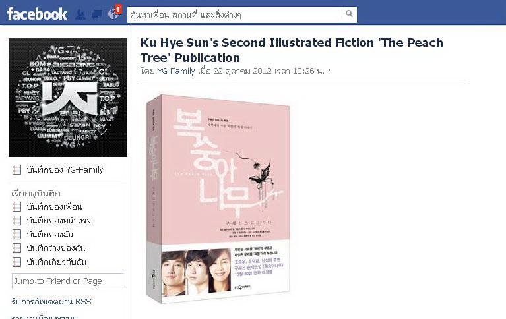Click the note icon beside บันทึกของเพื่อน
The image size is (506, 319).
(x=16, y=206)
